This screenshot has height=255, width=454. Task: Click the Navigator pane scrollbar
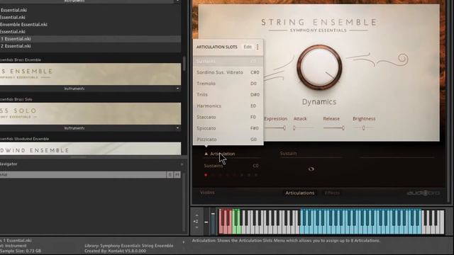coord(184,201)
